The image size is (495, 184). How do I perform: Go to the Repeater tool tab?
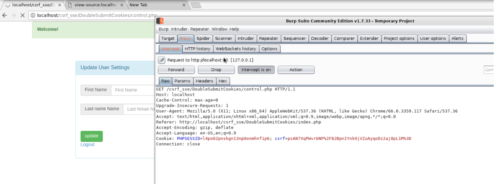269,39
